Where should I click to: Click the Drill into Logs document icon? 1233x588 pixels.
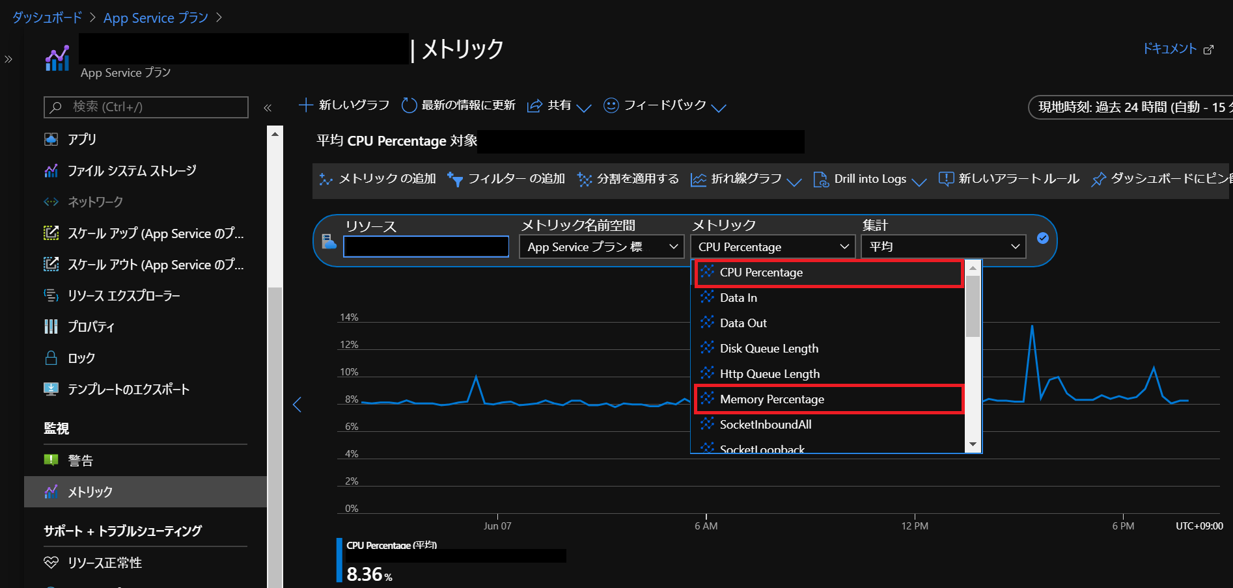[821, 179]
